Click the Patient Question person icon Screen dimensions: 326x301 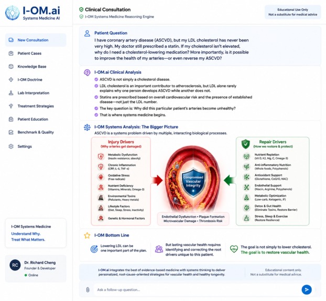pos(87,33)
